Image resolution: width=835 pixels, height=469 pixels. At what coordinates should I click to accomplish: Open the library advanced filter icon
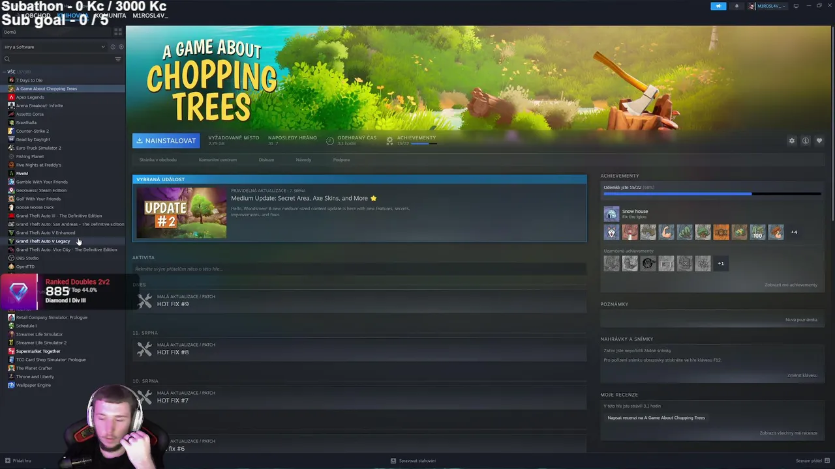(118, 59)
